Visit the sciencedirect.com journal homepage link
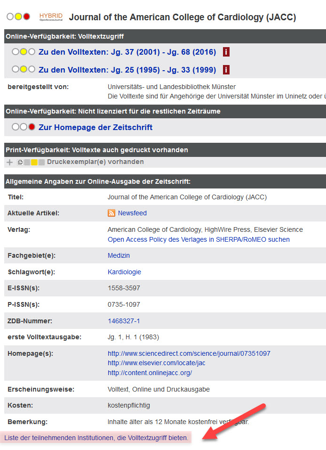This screenshot has height=450, width=326. point(189,353)
